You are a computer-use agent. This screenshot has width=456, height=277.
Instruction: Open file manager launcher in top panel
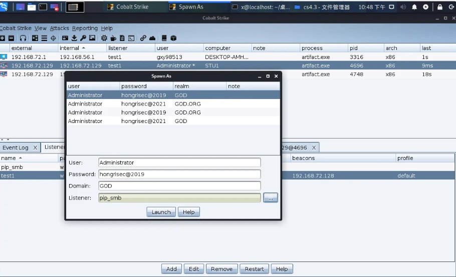click(x=32, y=7)
